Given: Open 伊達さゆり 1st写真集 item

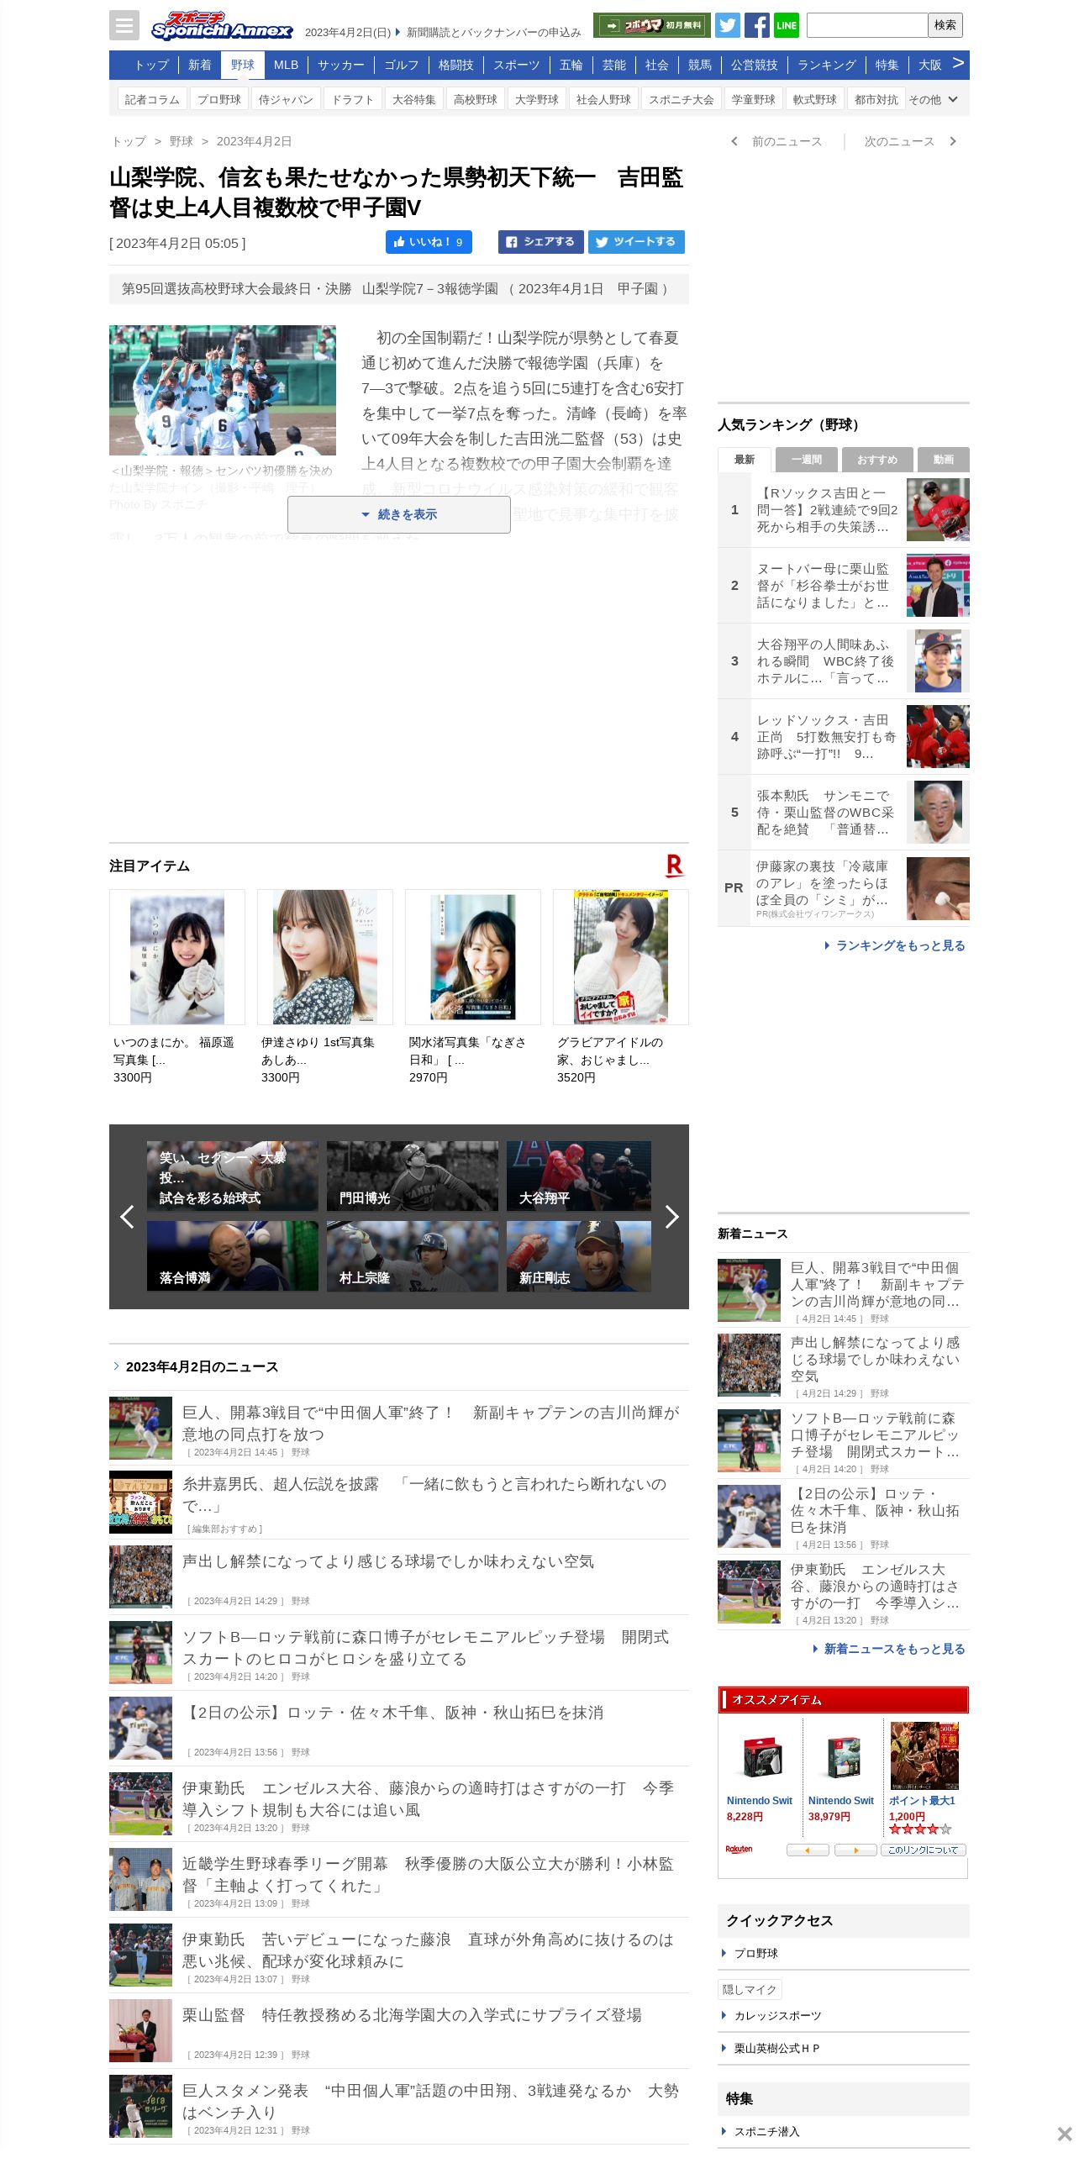Looking at the screenshot, I should click(325, 987).
